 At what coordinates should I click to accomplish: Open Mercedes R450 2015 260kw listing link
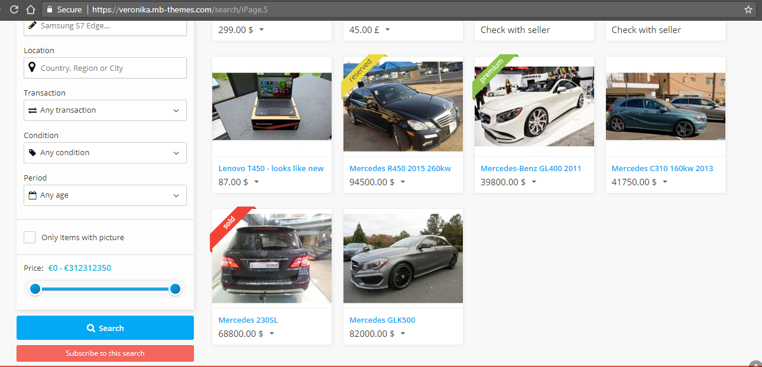(400, 168)
